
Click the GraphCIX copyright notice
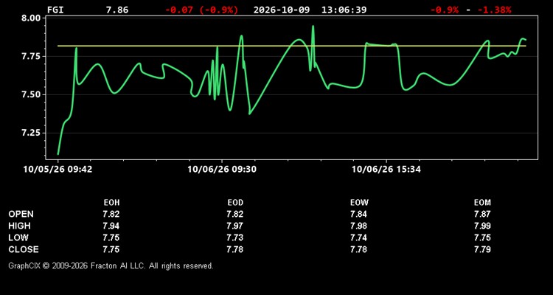111,265
